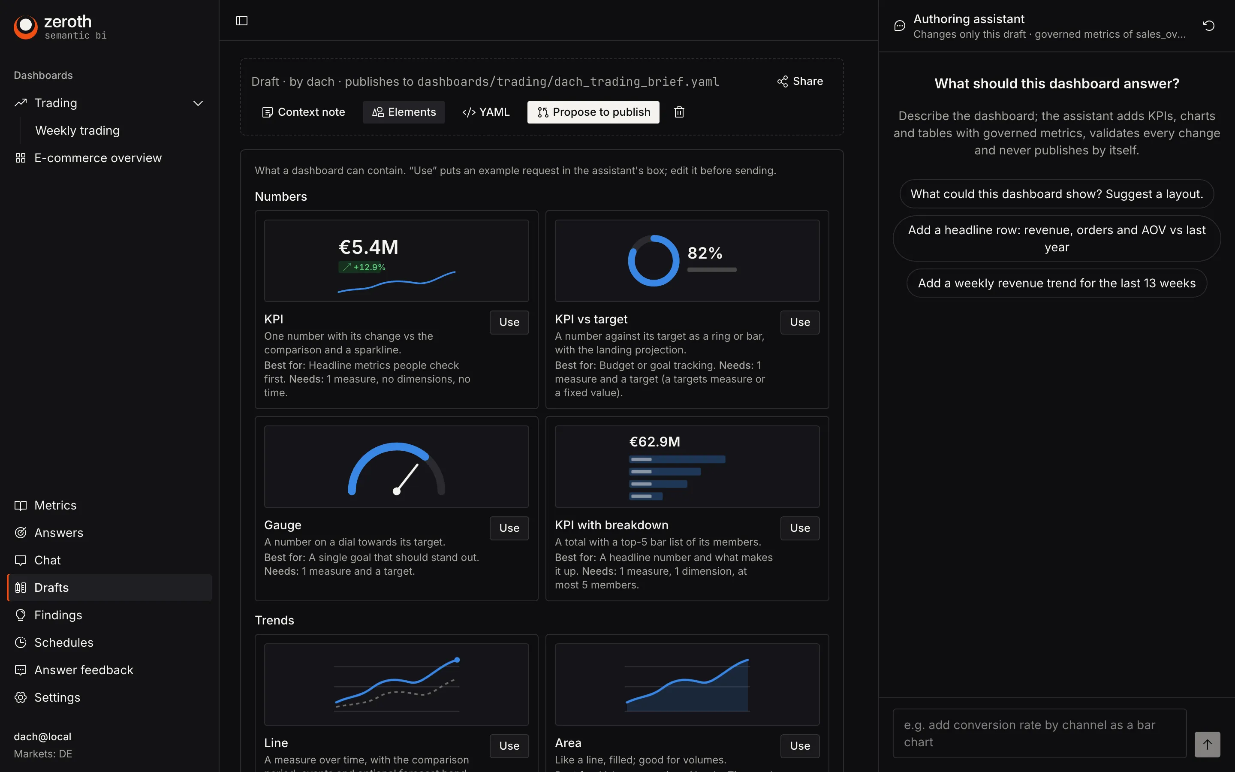Reset the assistant conversation icon
Image resolution: width=1235 pixels, height=772 pixels.
[1208, 26]
